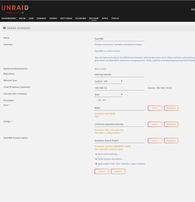Screen dimensions: 195x202
Task: Click the Port value field
Action: tap(120, 108)
